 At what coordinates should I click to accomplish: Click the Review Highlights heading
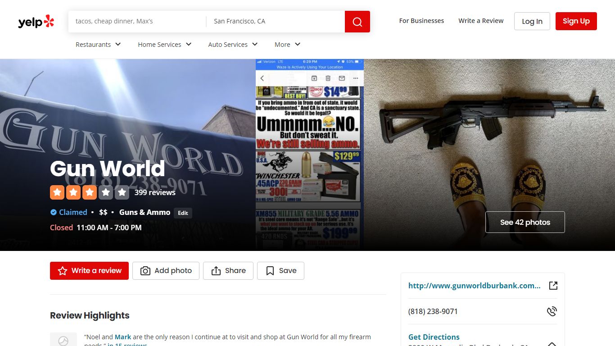pyautogui.click(x=90, y=315)
